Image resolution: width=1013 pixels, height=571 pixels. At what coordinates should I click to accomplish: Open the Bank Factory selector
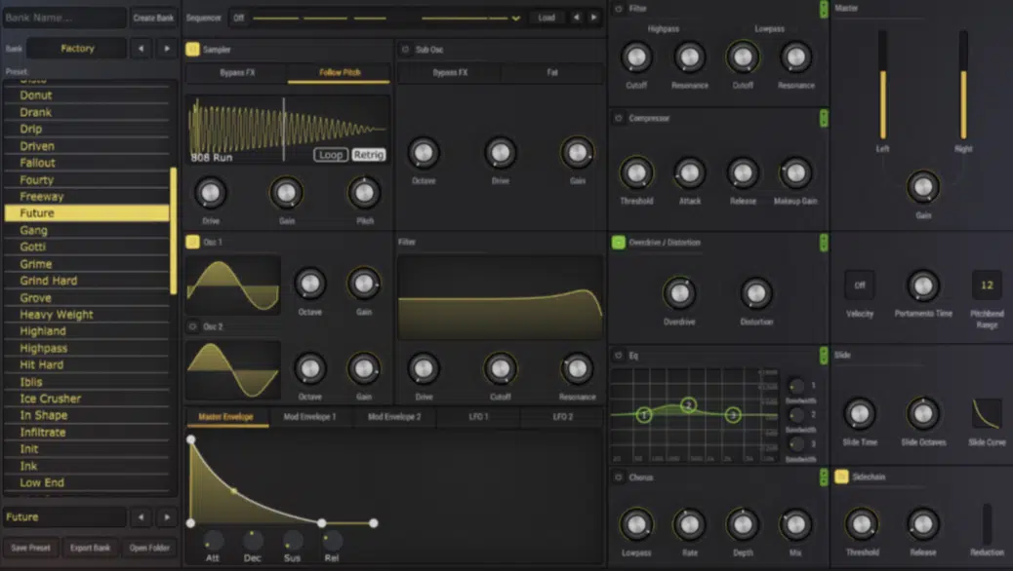click(x=77, y=49)
